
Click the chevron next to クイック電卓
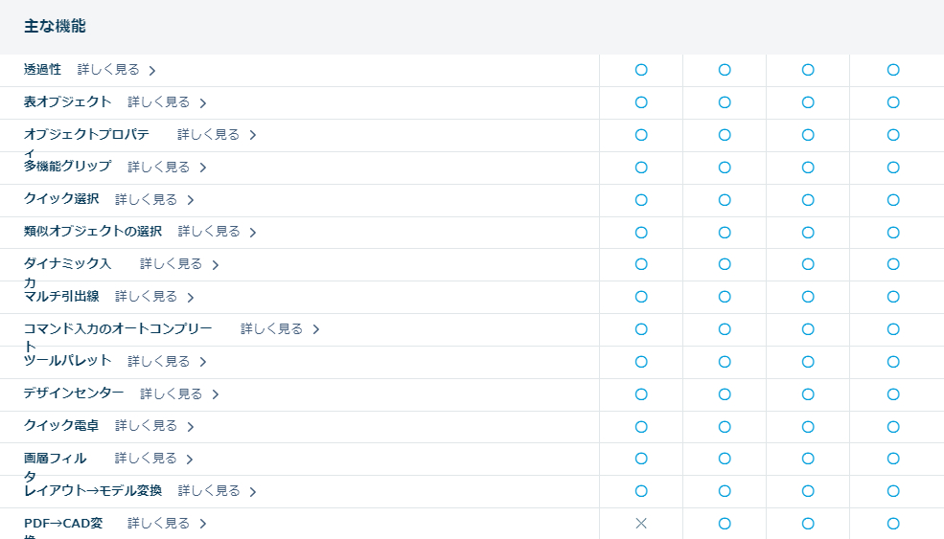[x=191, y=427]
